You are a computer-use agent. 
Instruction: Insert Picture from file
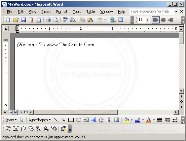point(117,120)
